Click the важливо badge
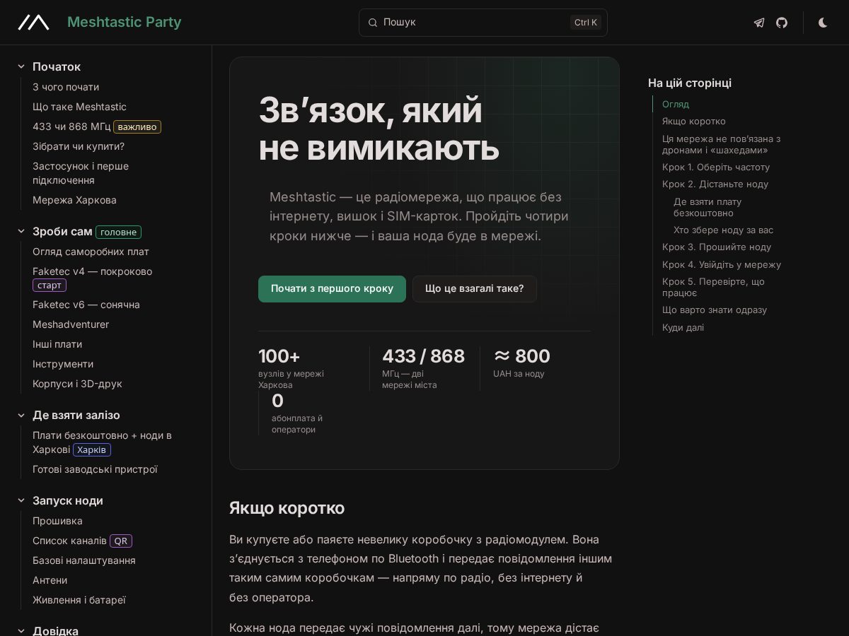849x636 pixels. tap(137, 127)
